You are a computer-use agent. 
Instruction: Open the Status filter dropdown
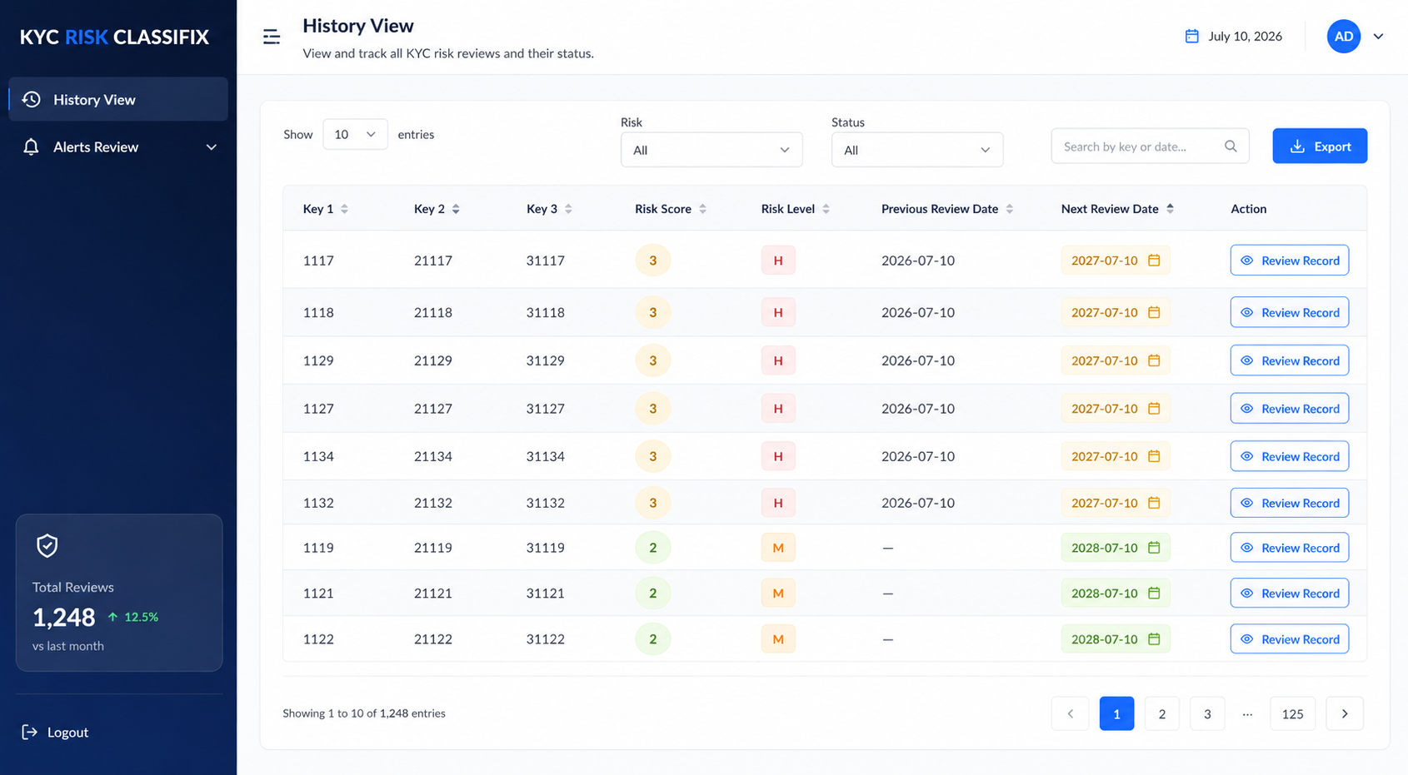[x=917, y=150]
